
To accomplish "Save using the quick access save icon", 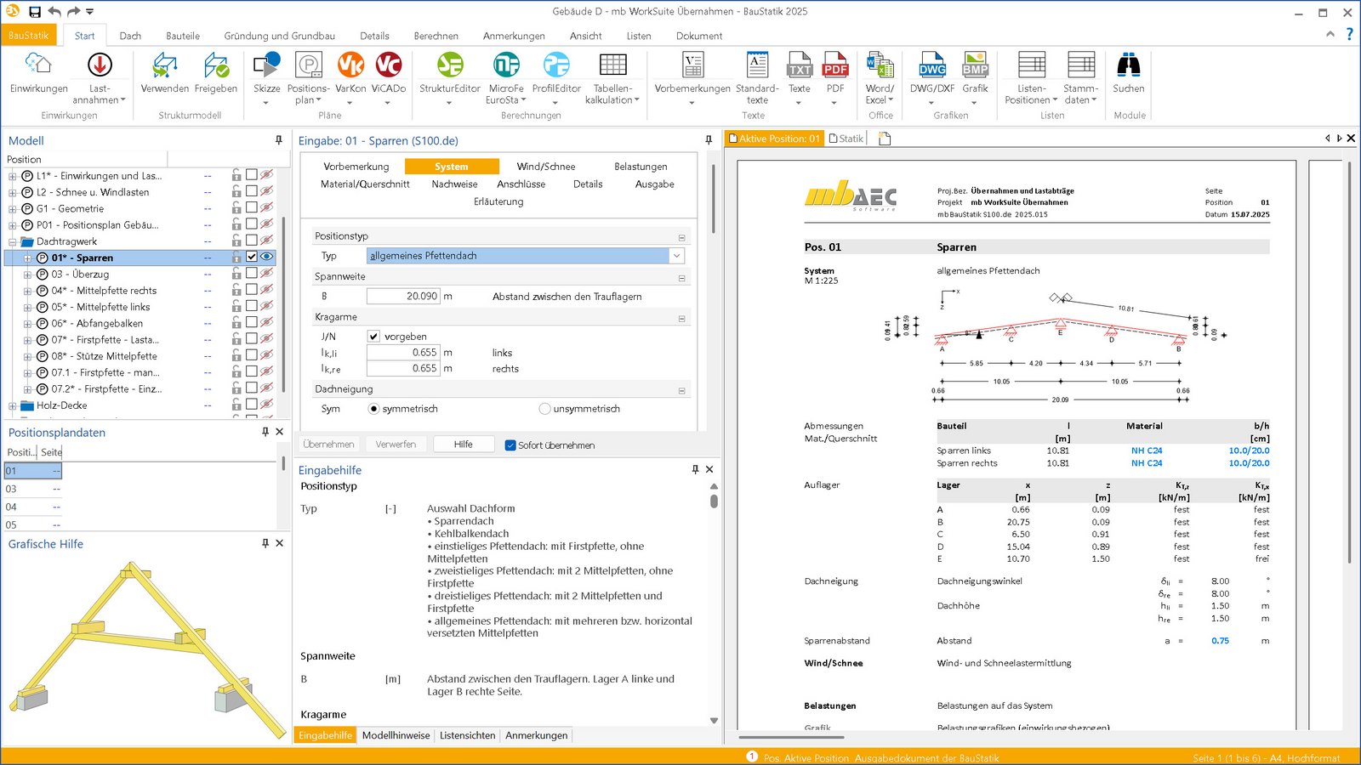I will coord(35,12).
